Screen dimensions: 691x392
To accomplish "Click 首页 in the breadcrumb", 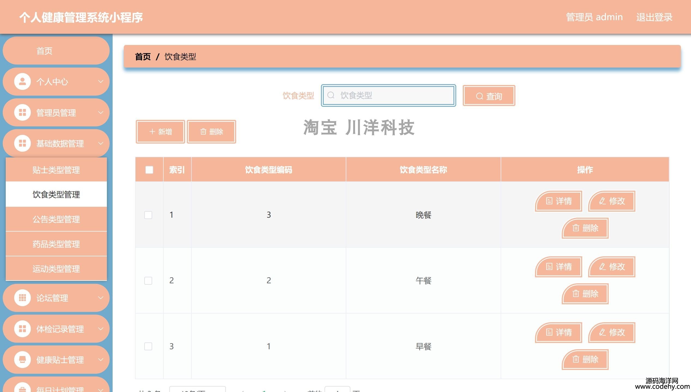I will 143,57.
